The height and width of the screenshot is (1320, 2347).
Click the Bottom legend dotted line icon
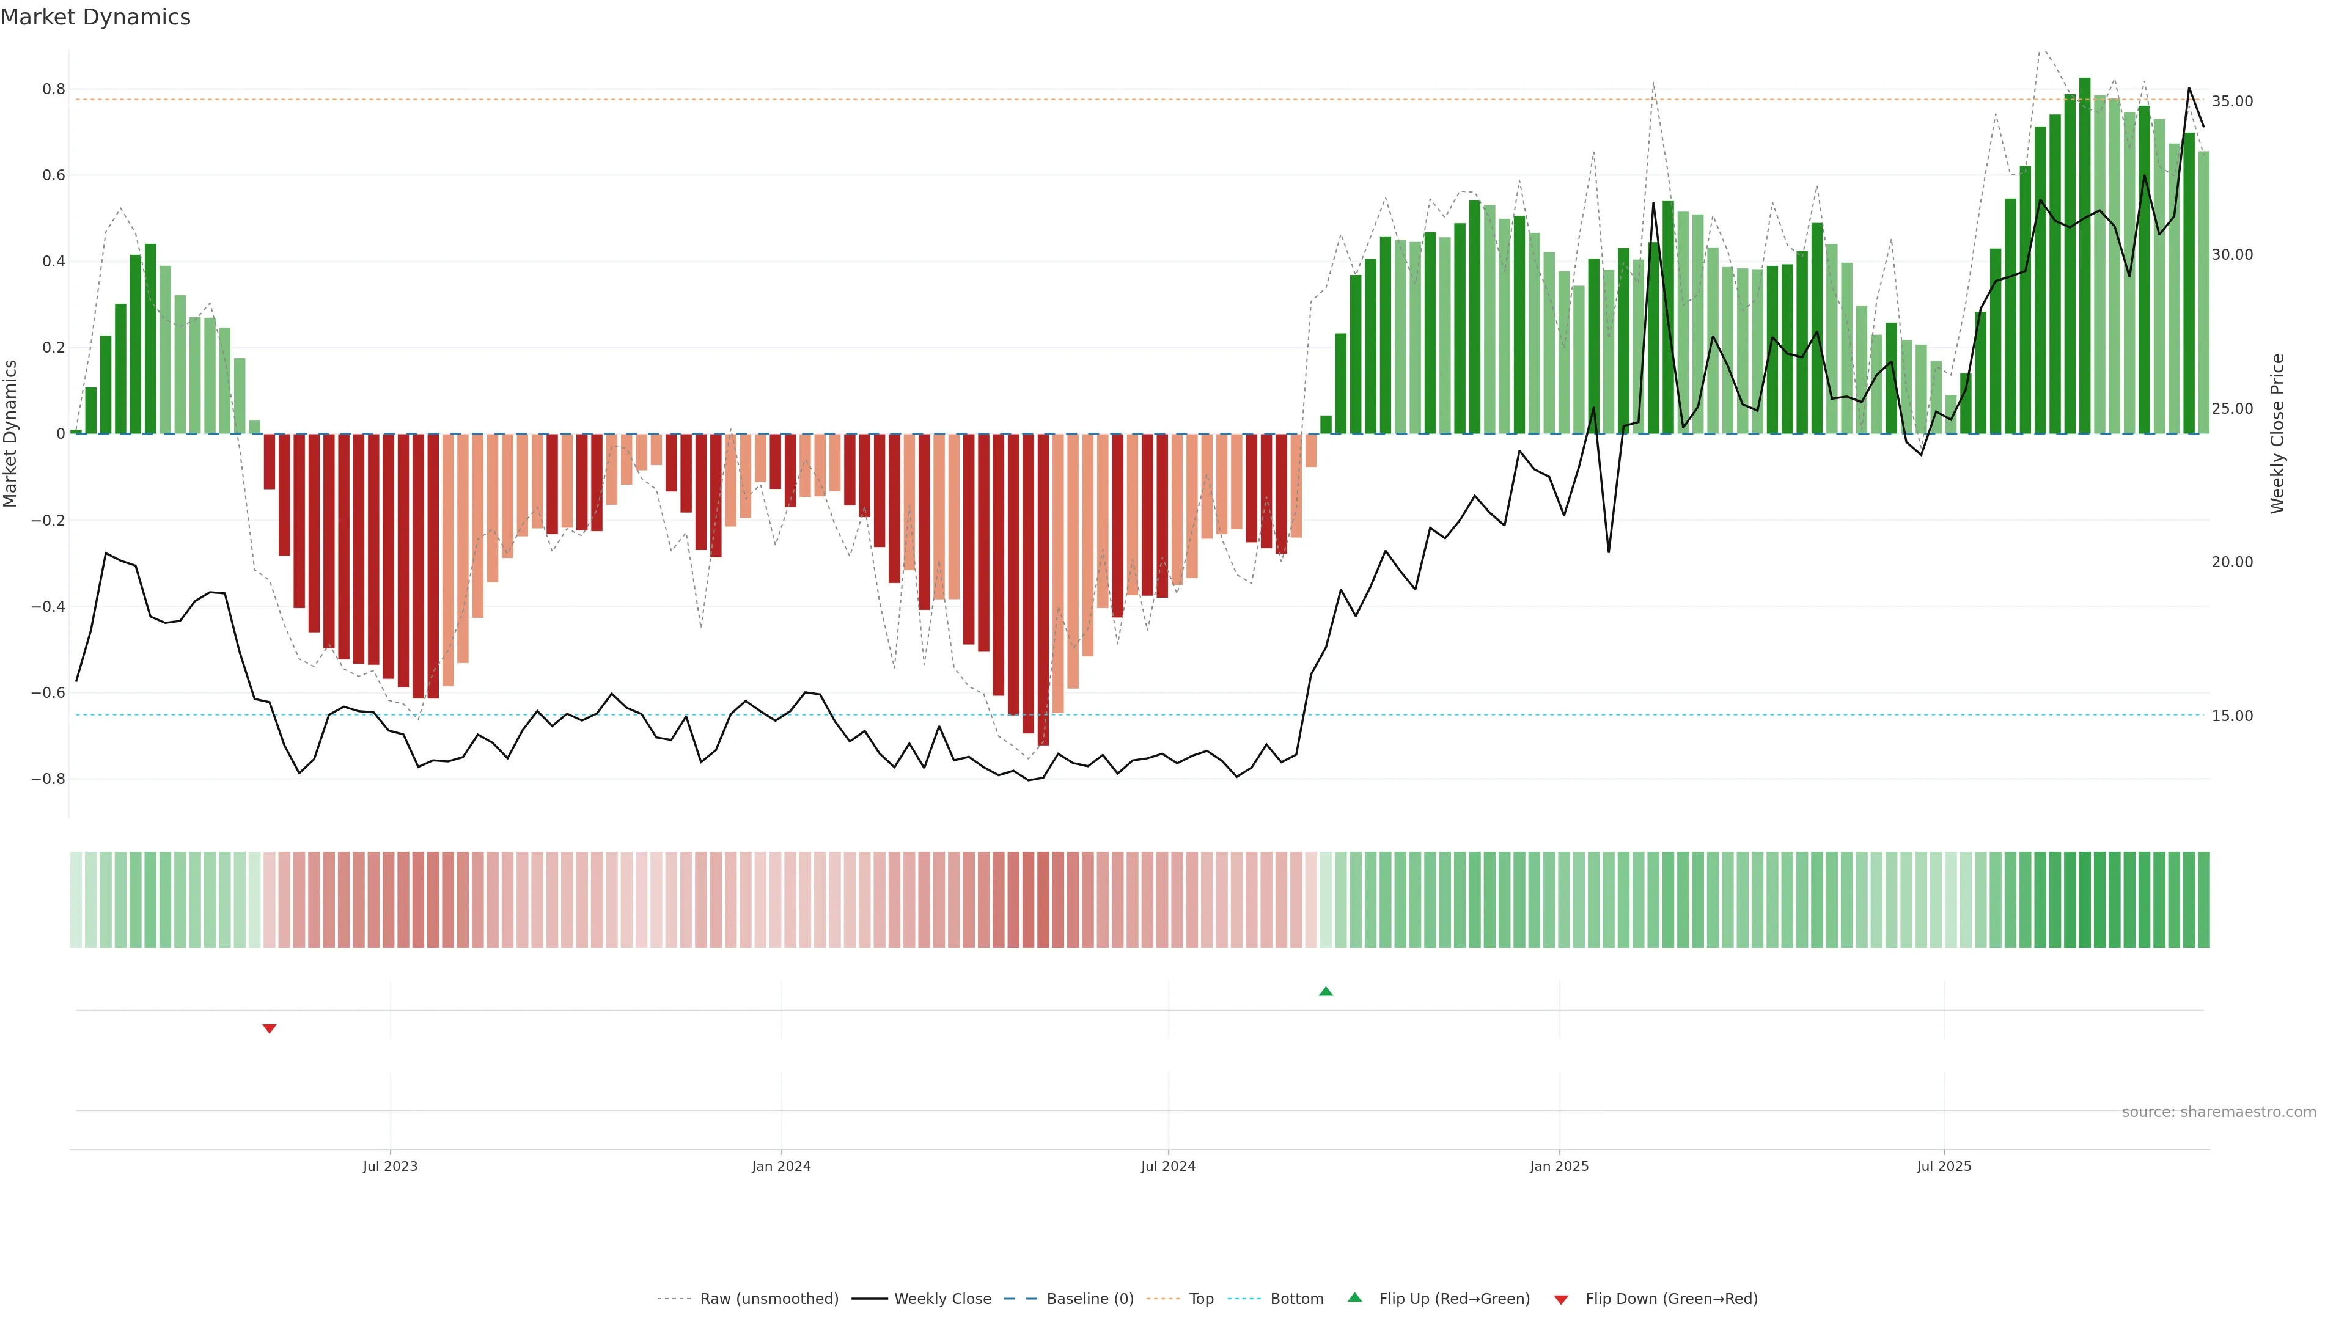1244,1299
